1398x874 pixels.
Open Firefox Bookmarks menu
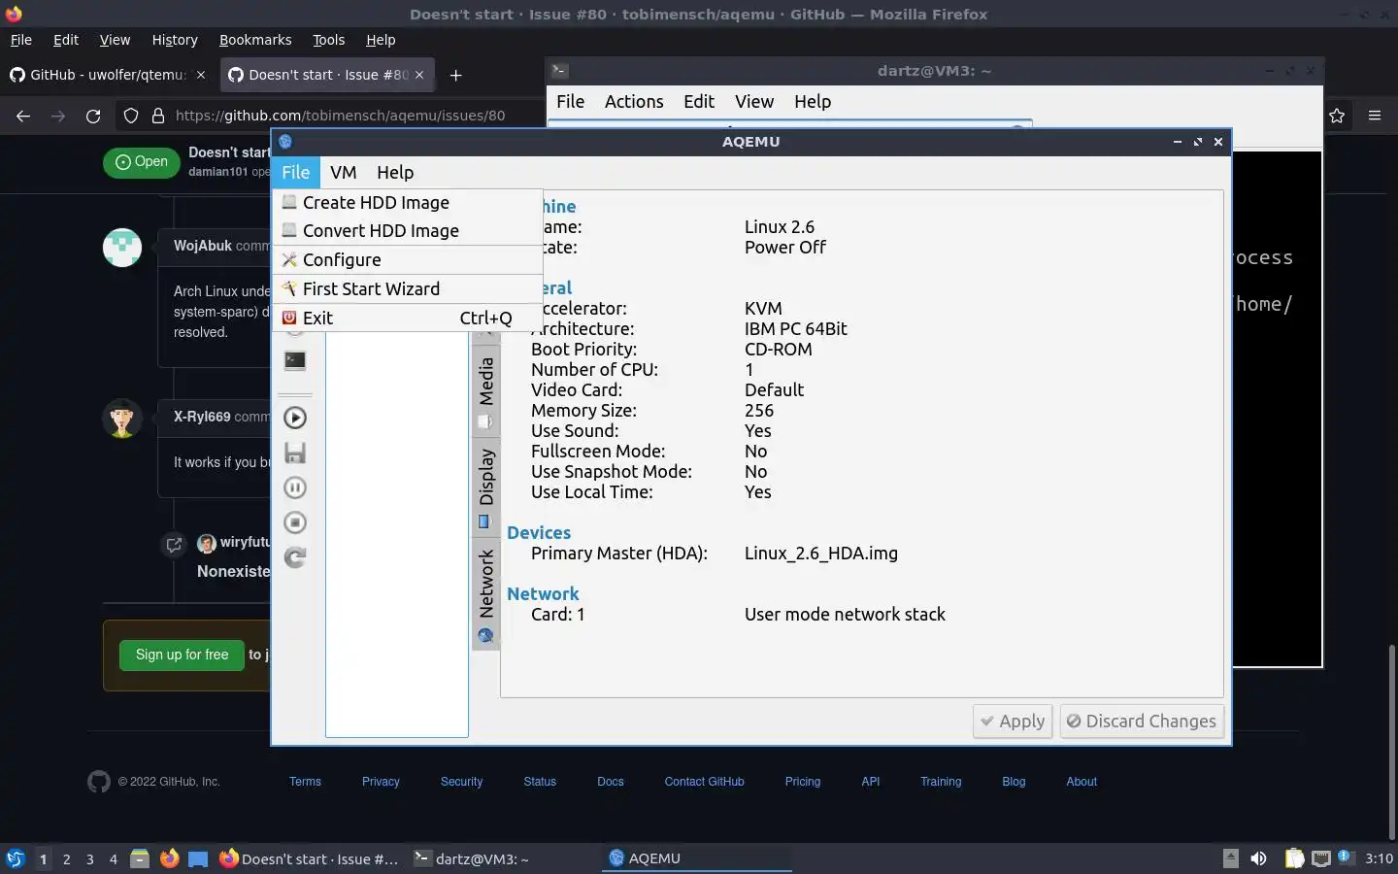255,40
